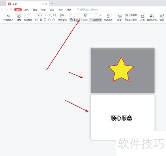This screenshot has width=166, height=156.
Task: Open the 插入 ribbon tab
Action: click(x=26, y=10)
